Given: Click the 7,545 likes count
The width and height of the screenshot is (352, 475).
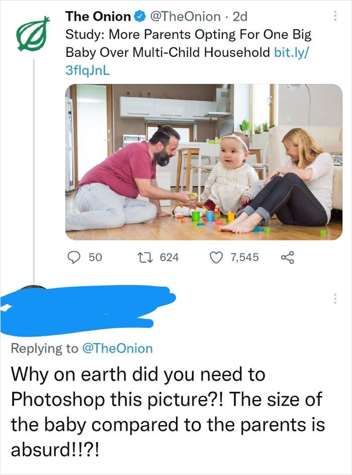Looking at the screenshot, I should click(246, 257).
